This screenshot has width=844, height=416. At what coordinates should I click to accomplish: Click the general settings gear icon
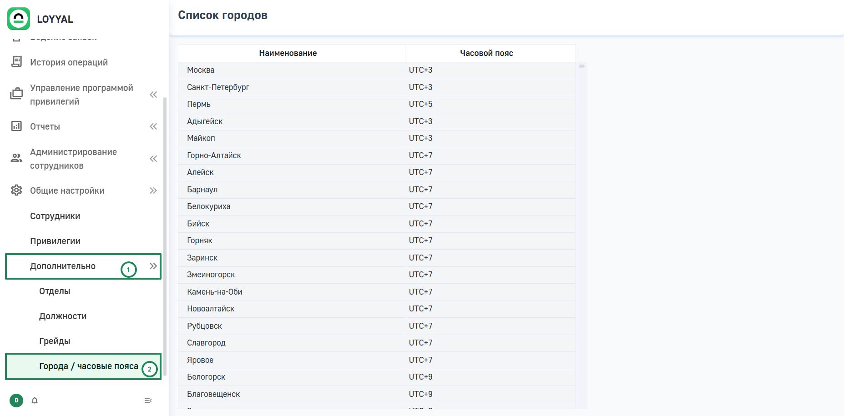tap(16, 190)
